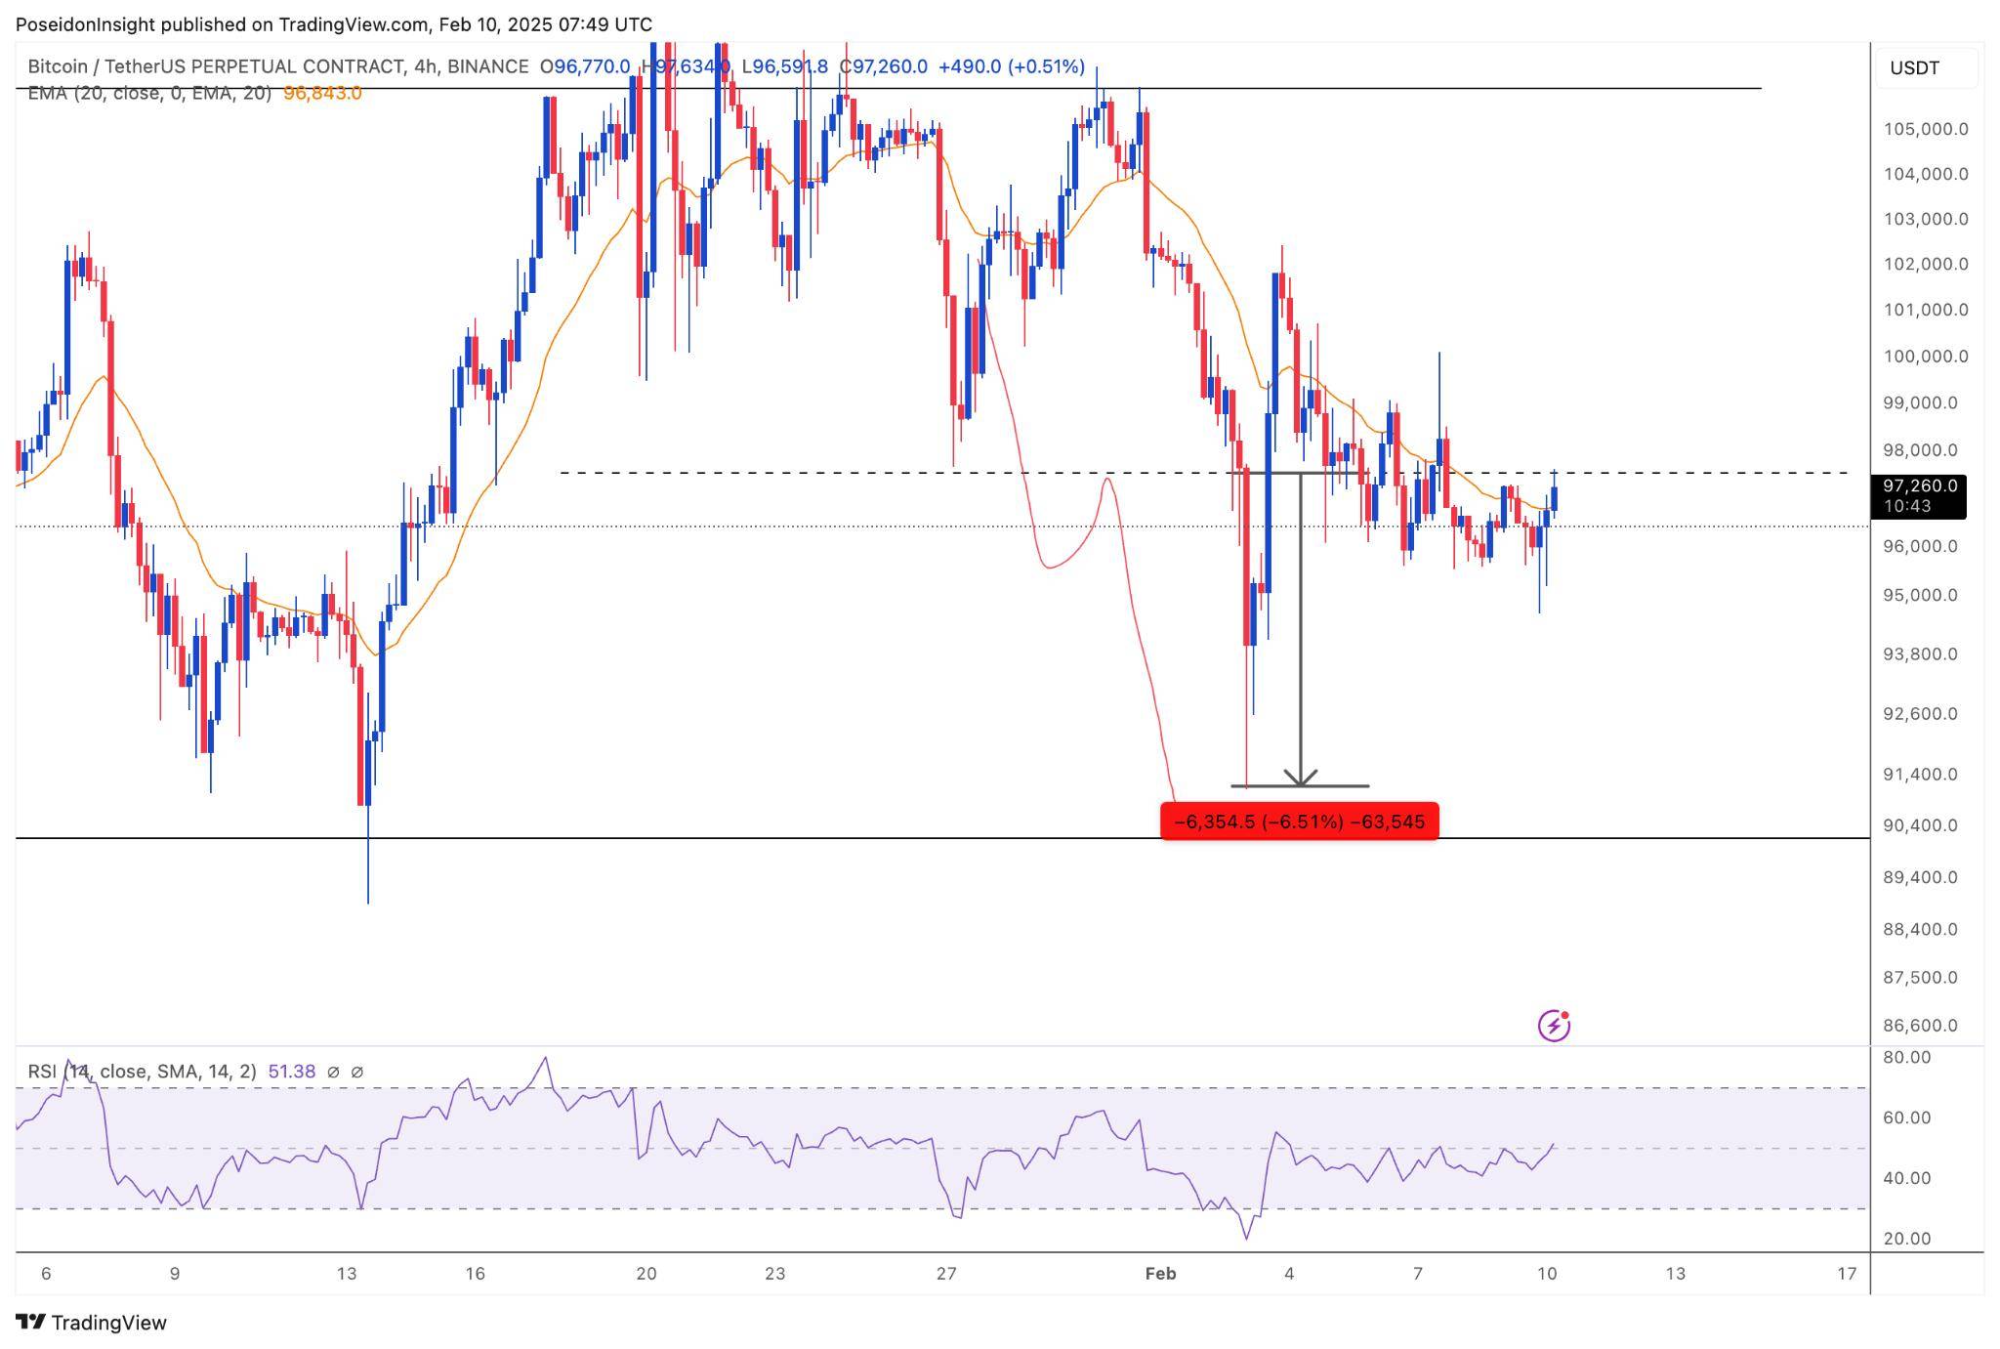This screenshot has width=2000, height=1349.
Task: Click the 20.00 RSI axis label
Action: [1906, 1238]
